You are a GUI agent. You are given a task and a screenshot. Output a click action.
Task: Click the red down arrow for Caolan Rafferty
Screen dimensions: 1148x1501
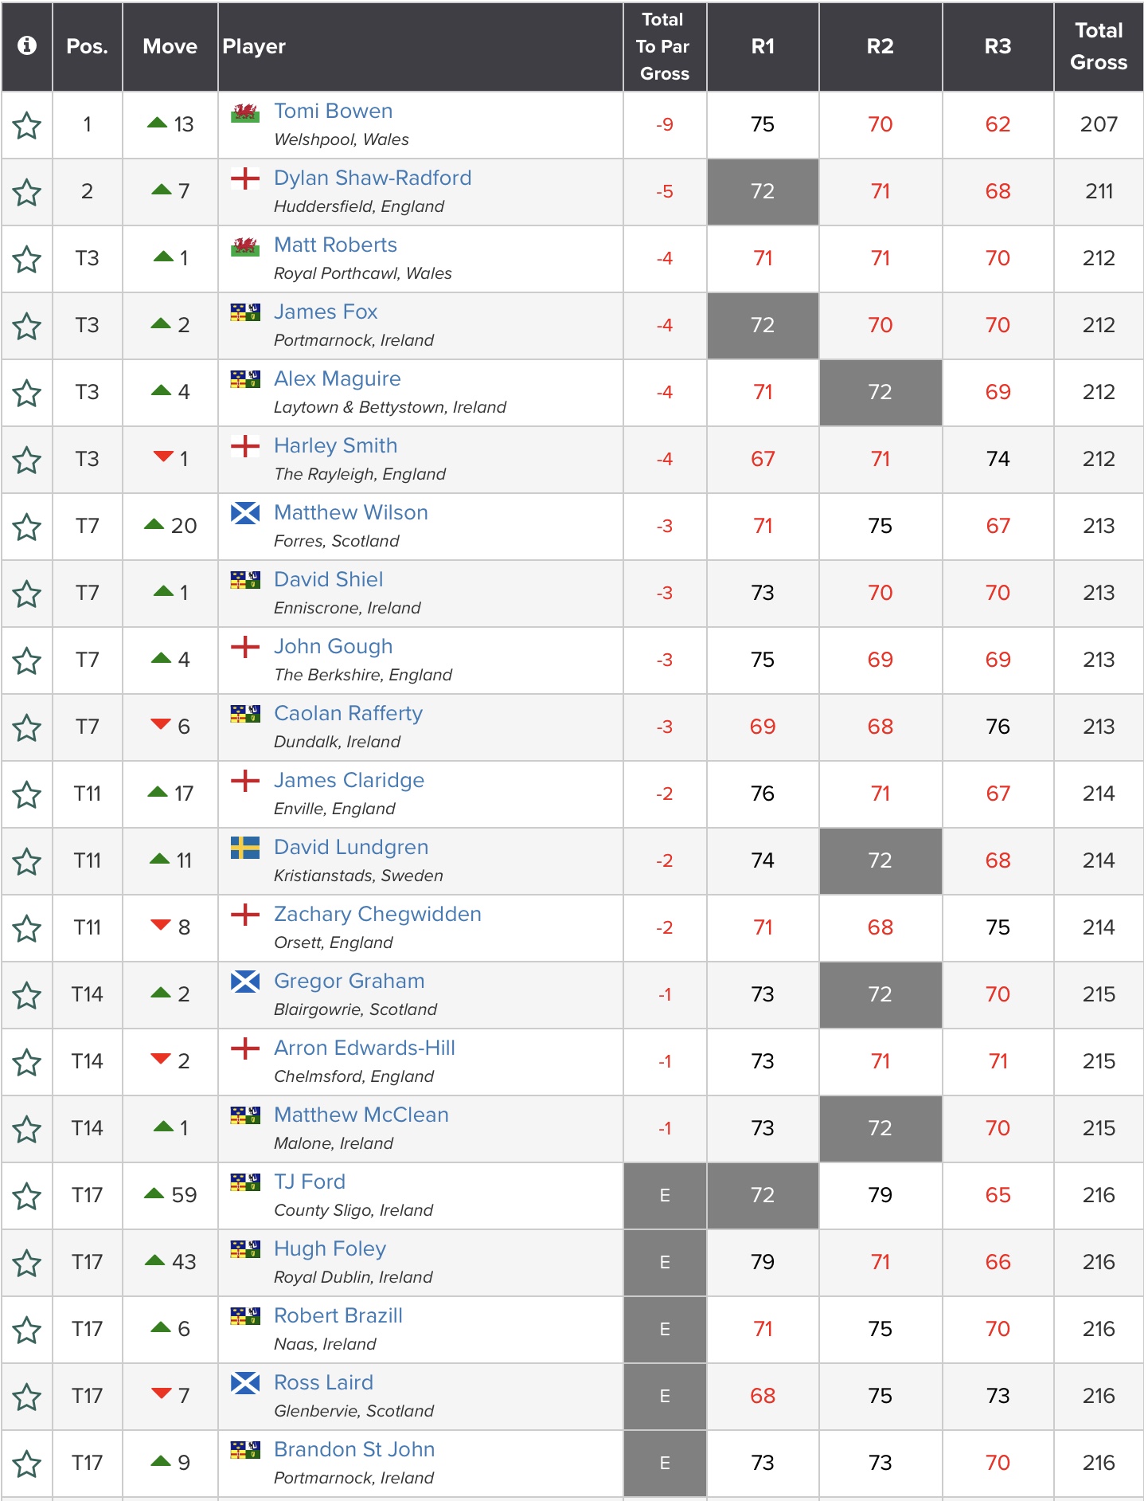coord(161,724)
